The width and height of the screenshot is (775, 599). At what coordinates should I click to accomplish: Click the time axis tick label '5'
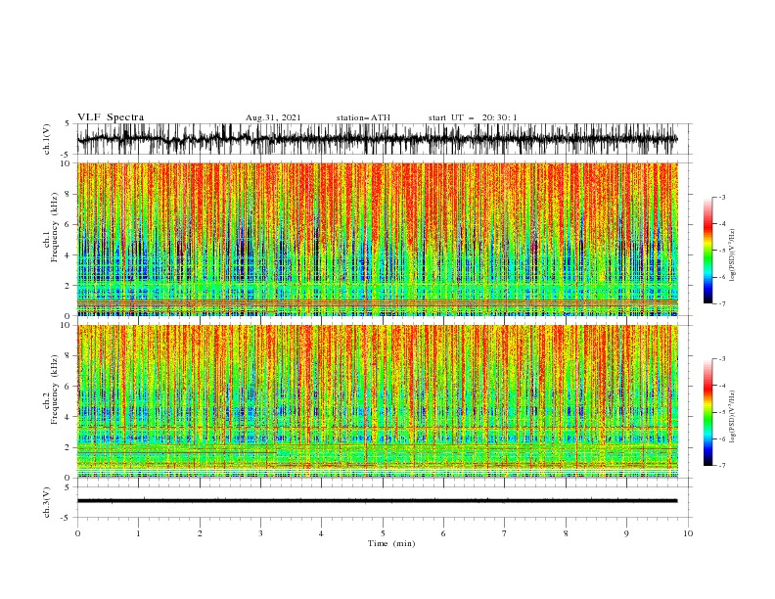[383, 533]
